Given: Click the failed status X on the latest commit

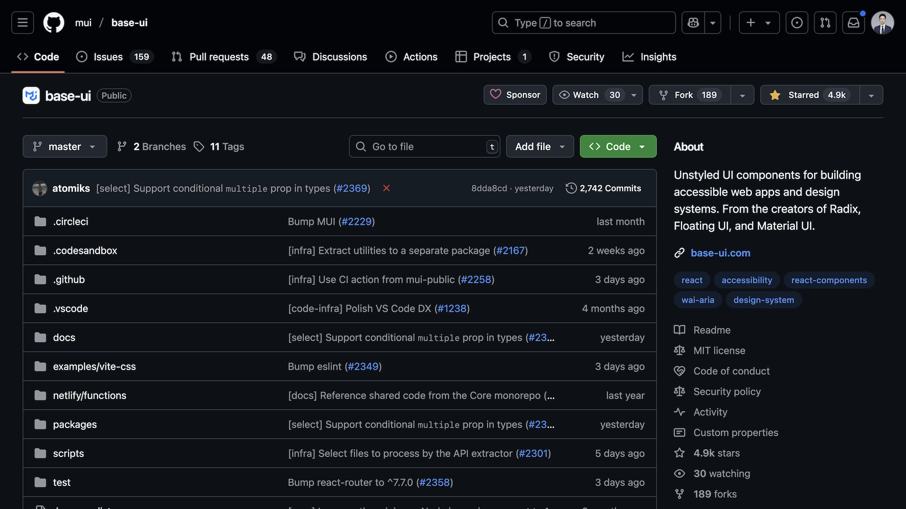Looking at the screenshot, I should [386, 188].
